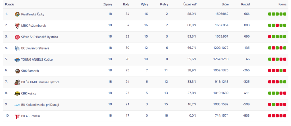Click BK Klokani Ivanka pri Dunaji logo
Viewport: 291px width, 126px height.
[x=17, y=105]
